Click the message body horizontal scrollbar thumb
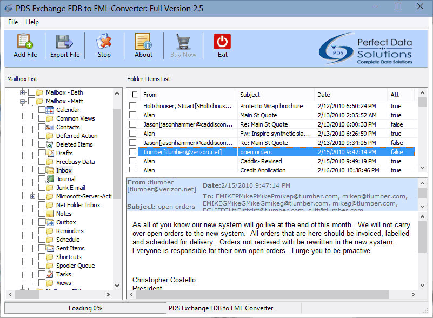 262,295
